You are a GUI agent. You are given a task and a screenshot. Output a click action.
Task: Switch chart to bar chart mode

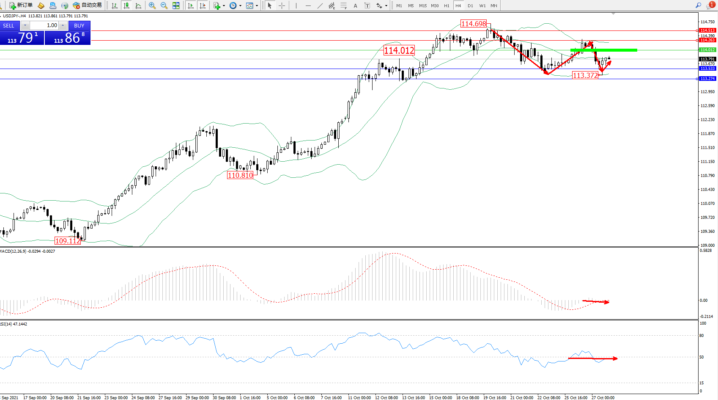115,6
